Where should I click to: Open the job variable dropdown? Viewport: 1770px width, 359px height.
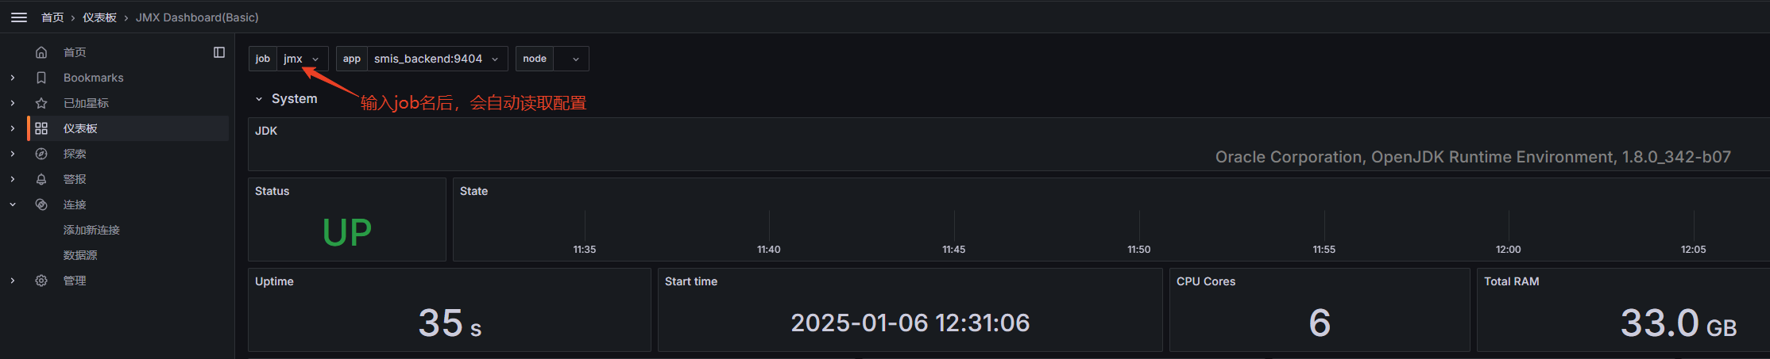tap(302, 59)
